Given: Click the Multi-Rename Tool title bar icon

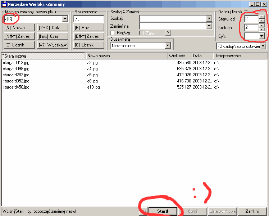Looking at the screenshot, I should click(x=4, y=4).
